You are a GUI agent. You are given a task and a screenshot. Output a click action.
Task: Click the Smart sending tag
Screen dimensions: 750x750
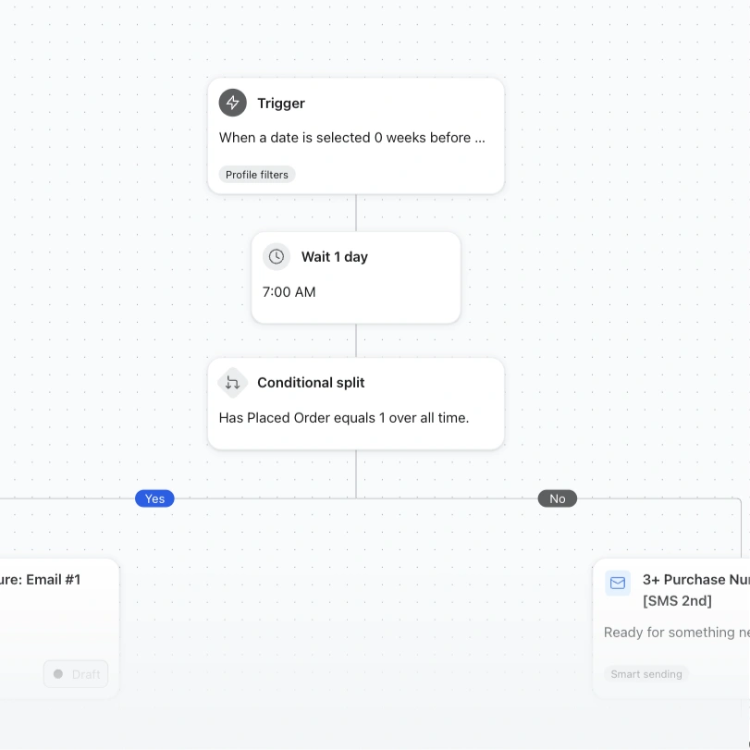[646, 674]
